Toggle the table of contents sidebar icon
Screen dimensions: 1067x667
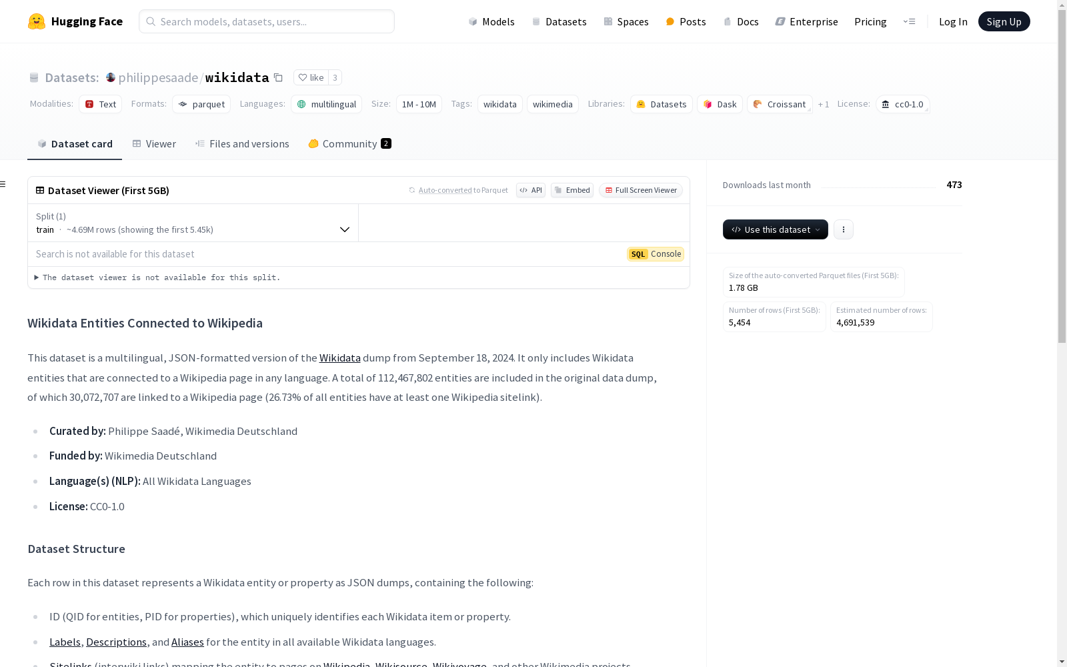[x=3, y=184]
